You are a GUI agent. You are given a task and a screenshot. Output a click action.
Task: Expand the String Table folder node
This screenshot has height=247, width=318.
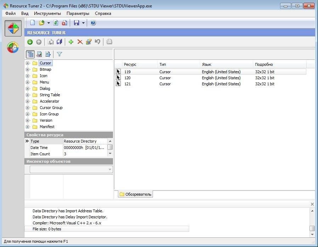click(27, 95)
